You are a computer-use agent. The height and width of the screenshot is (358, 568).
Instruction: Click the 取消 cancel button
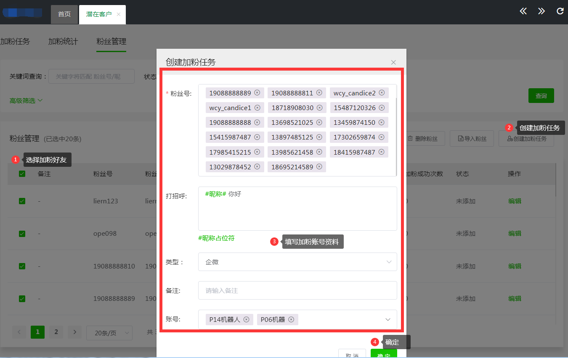(x=352, y=355)
